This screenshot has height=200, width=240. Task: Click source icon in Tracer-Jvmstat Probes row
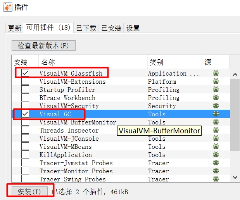point(216,163)
